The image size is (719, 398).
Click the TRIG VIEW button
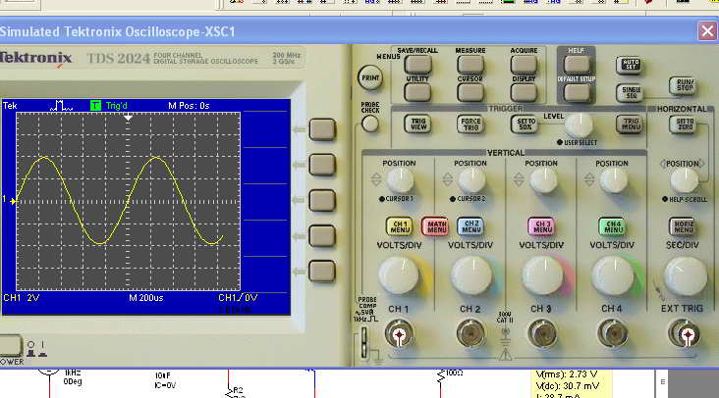click(417, 124)
